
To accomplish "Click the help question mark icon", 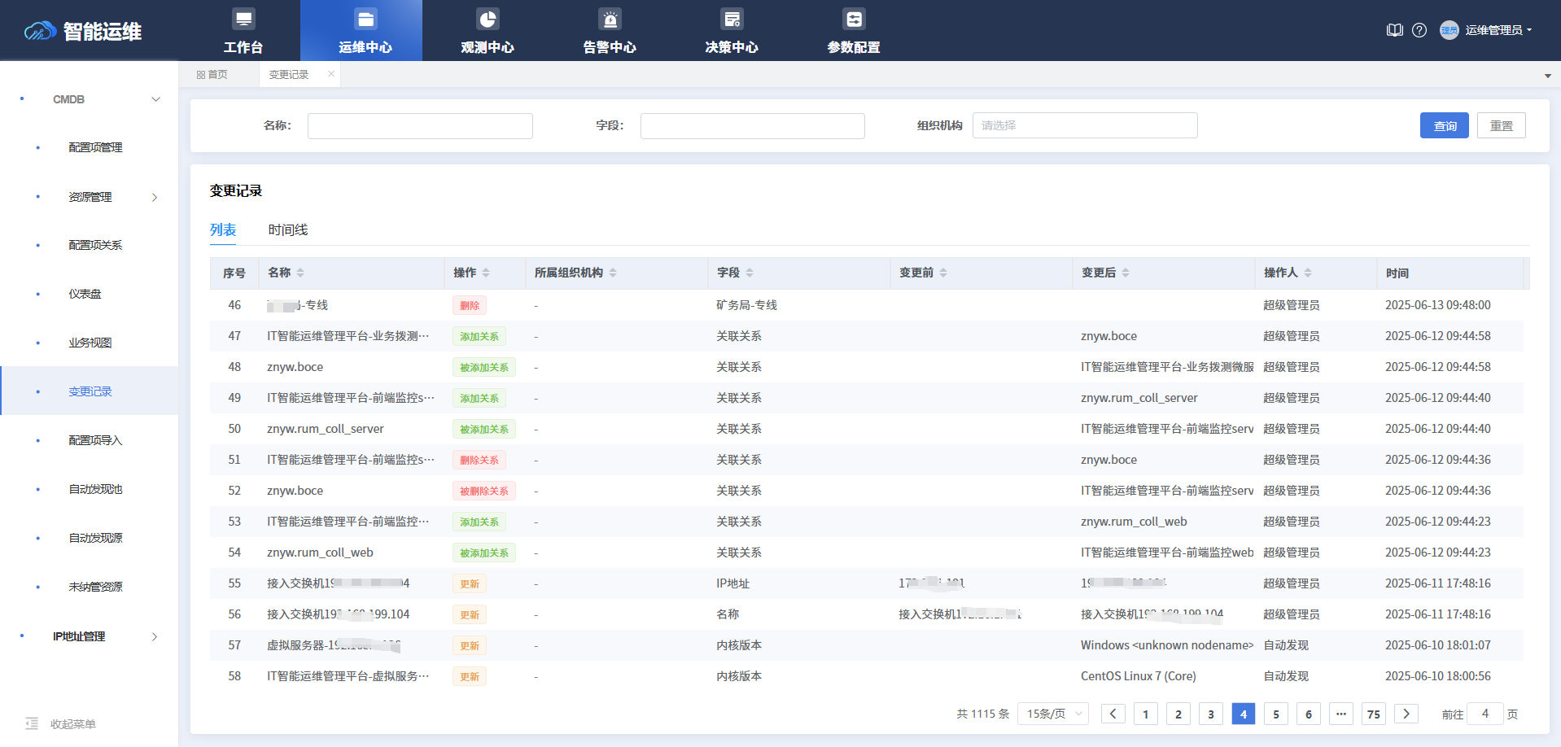I will 1419,30.
